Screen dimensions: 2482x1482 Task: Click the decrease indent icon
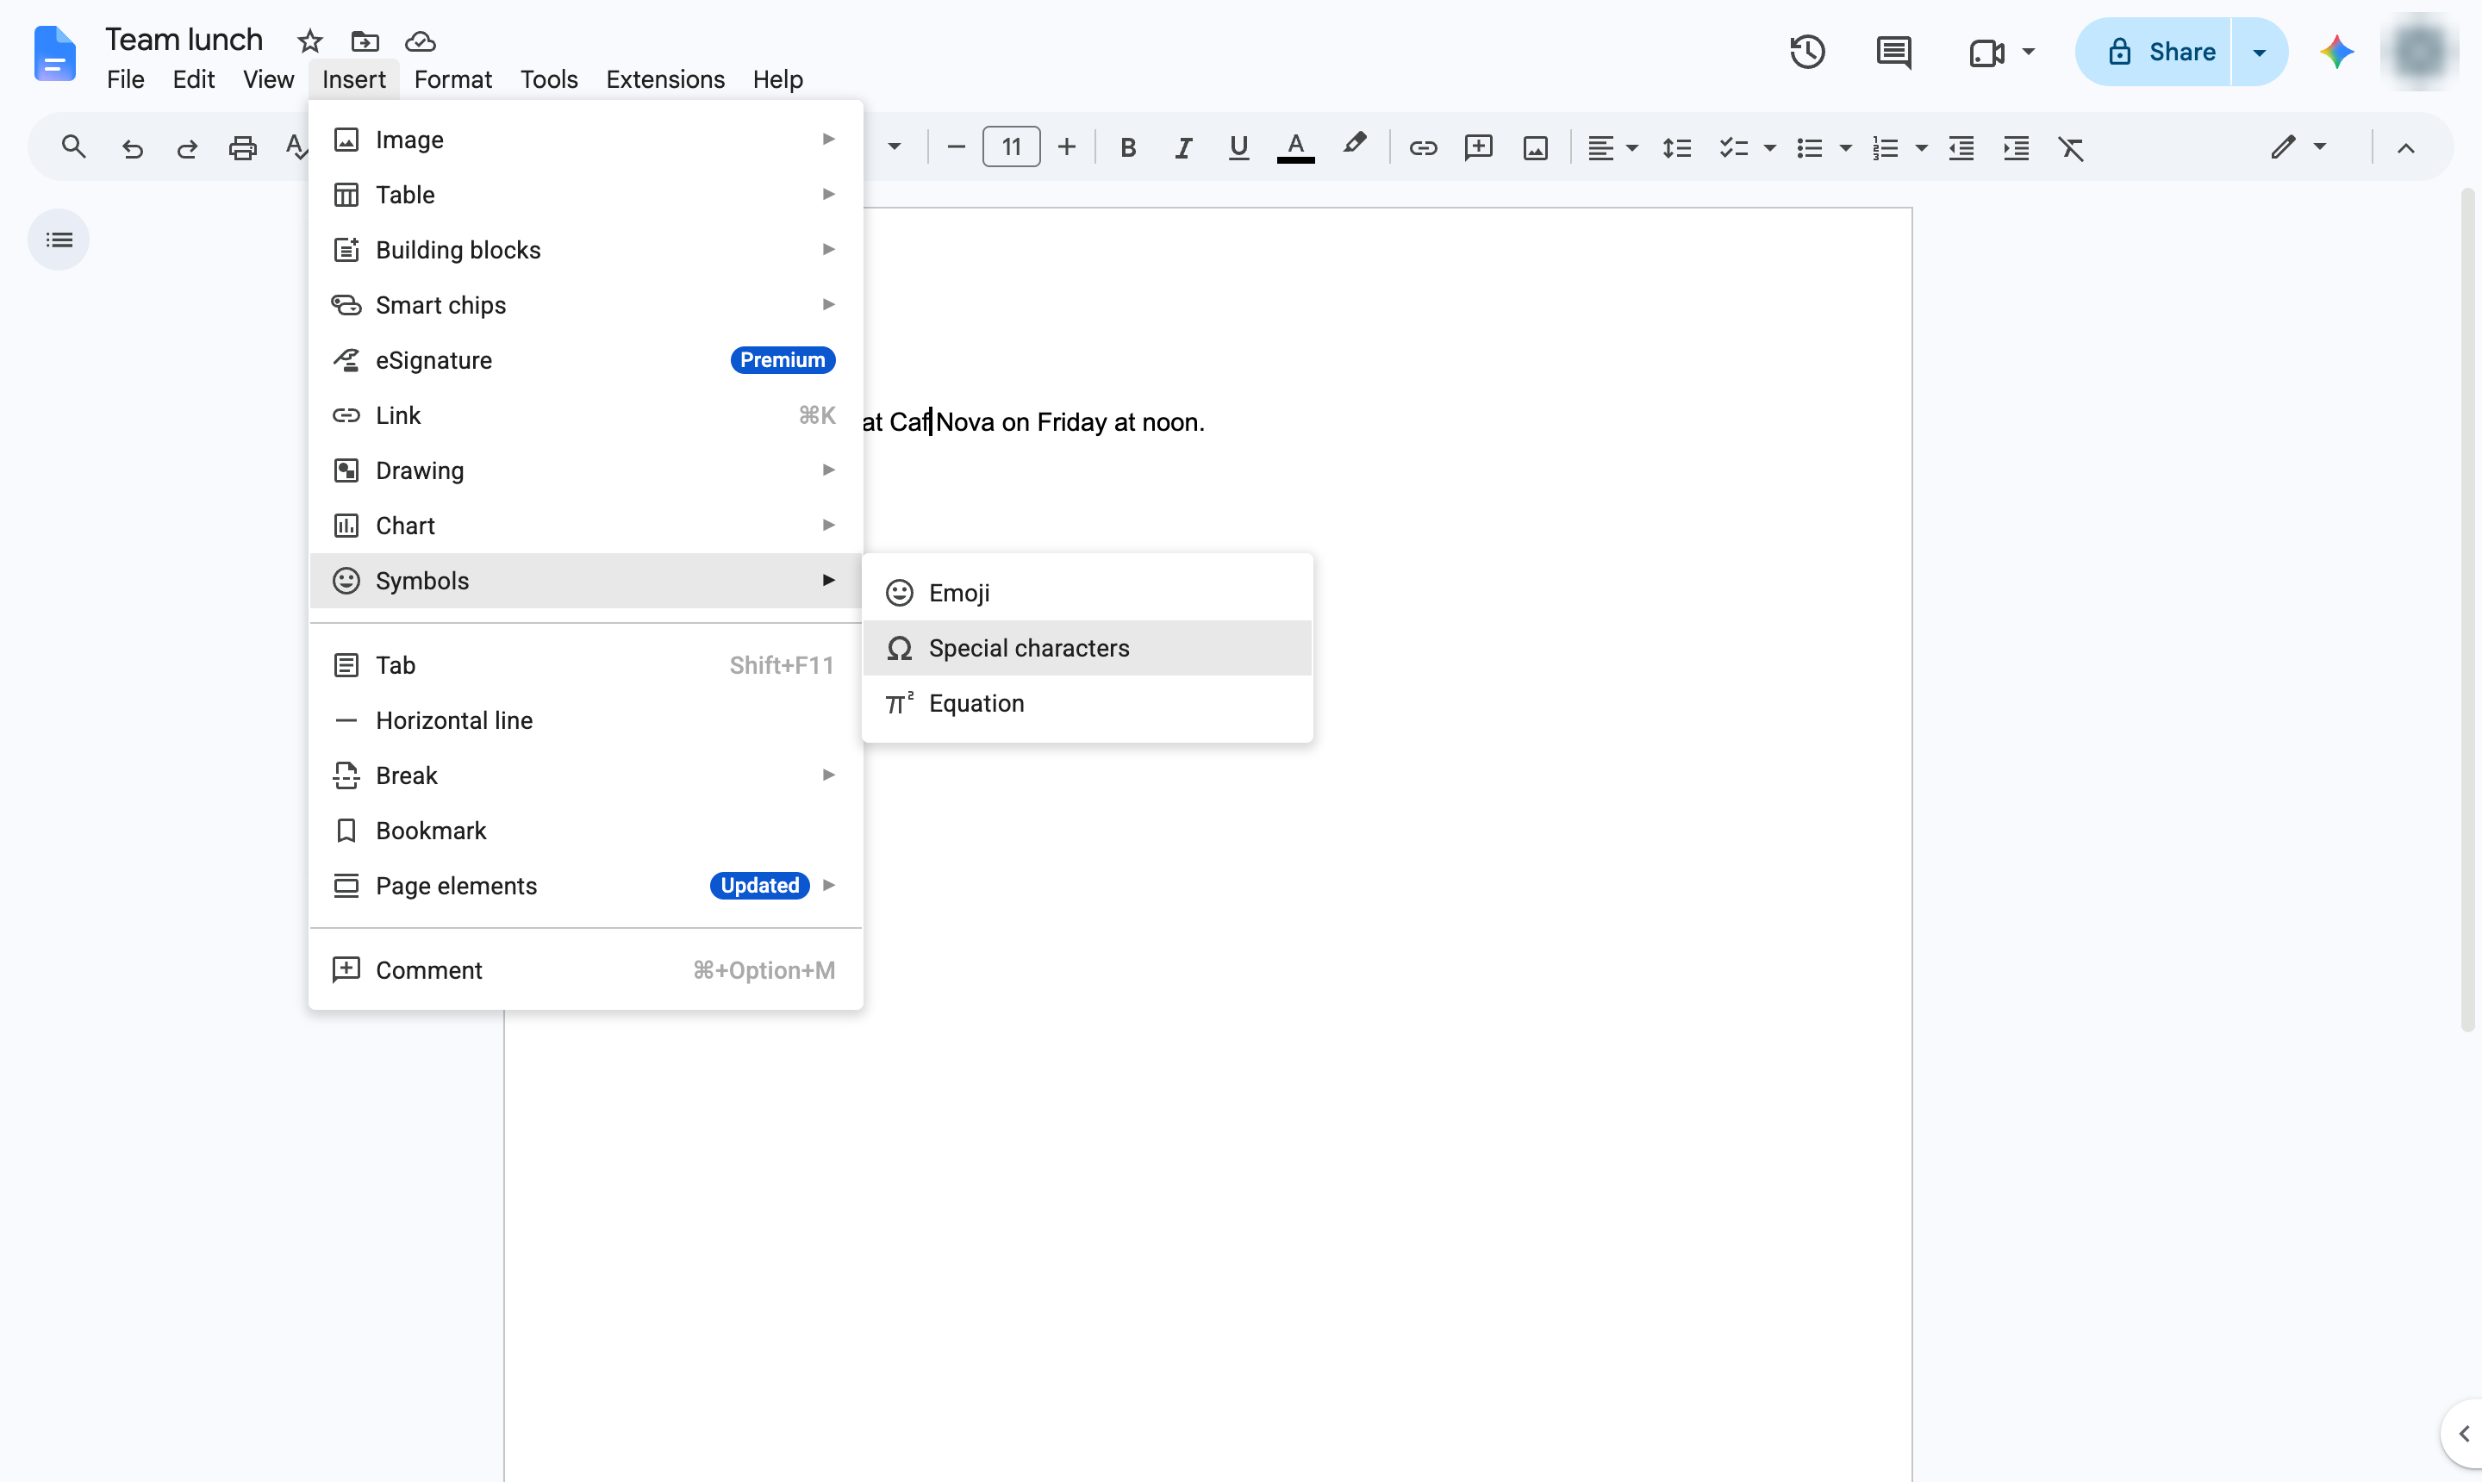1961,149
